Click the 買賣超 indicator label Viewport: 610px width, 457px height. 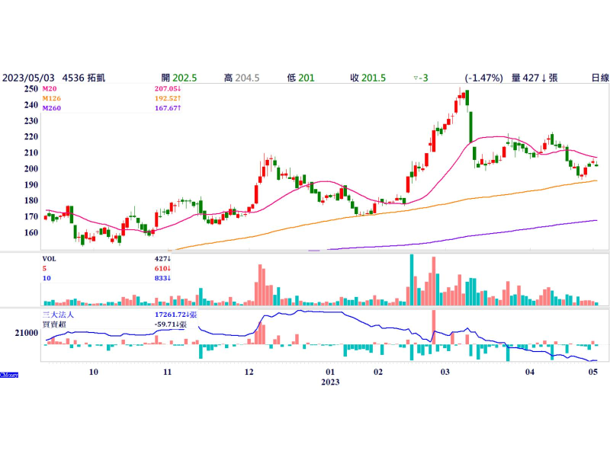point(55,324)
